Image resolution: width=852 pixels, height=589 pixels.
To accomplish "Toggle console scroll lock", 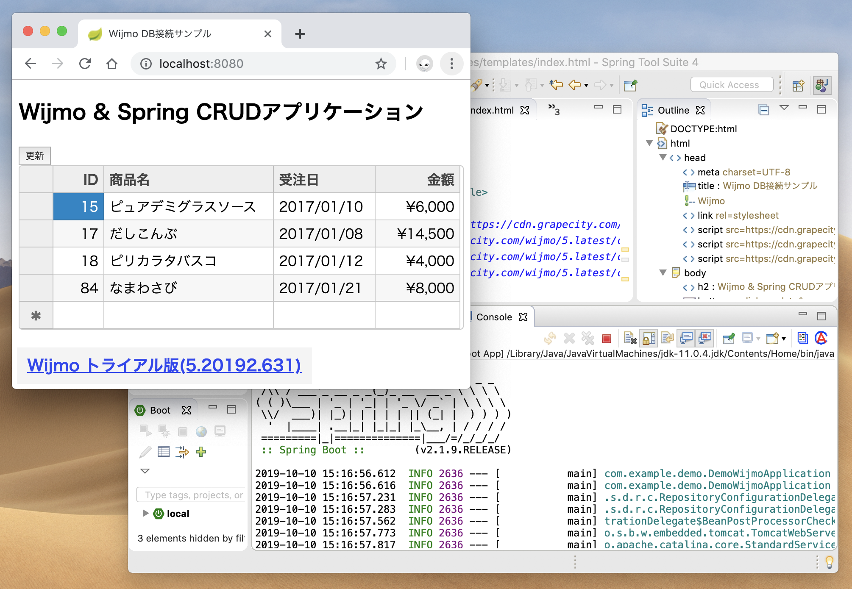I will pos(649,338).
